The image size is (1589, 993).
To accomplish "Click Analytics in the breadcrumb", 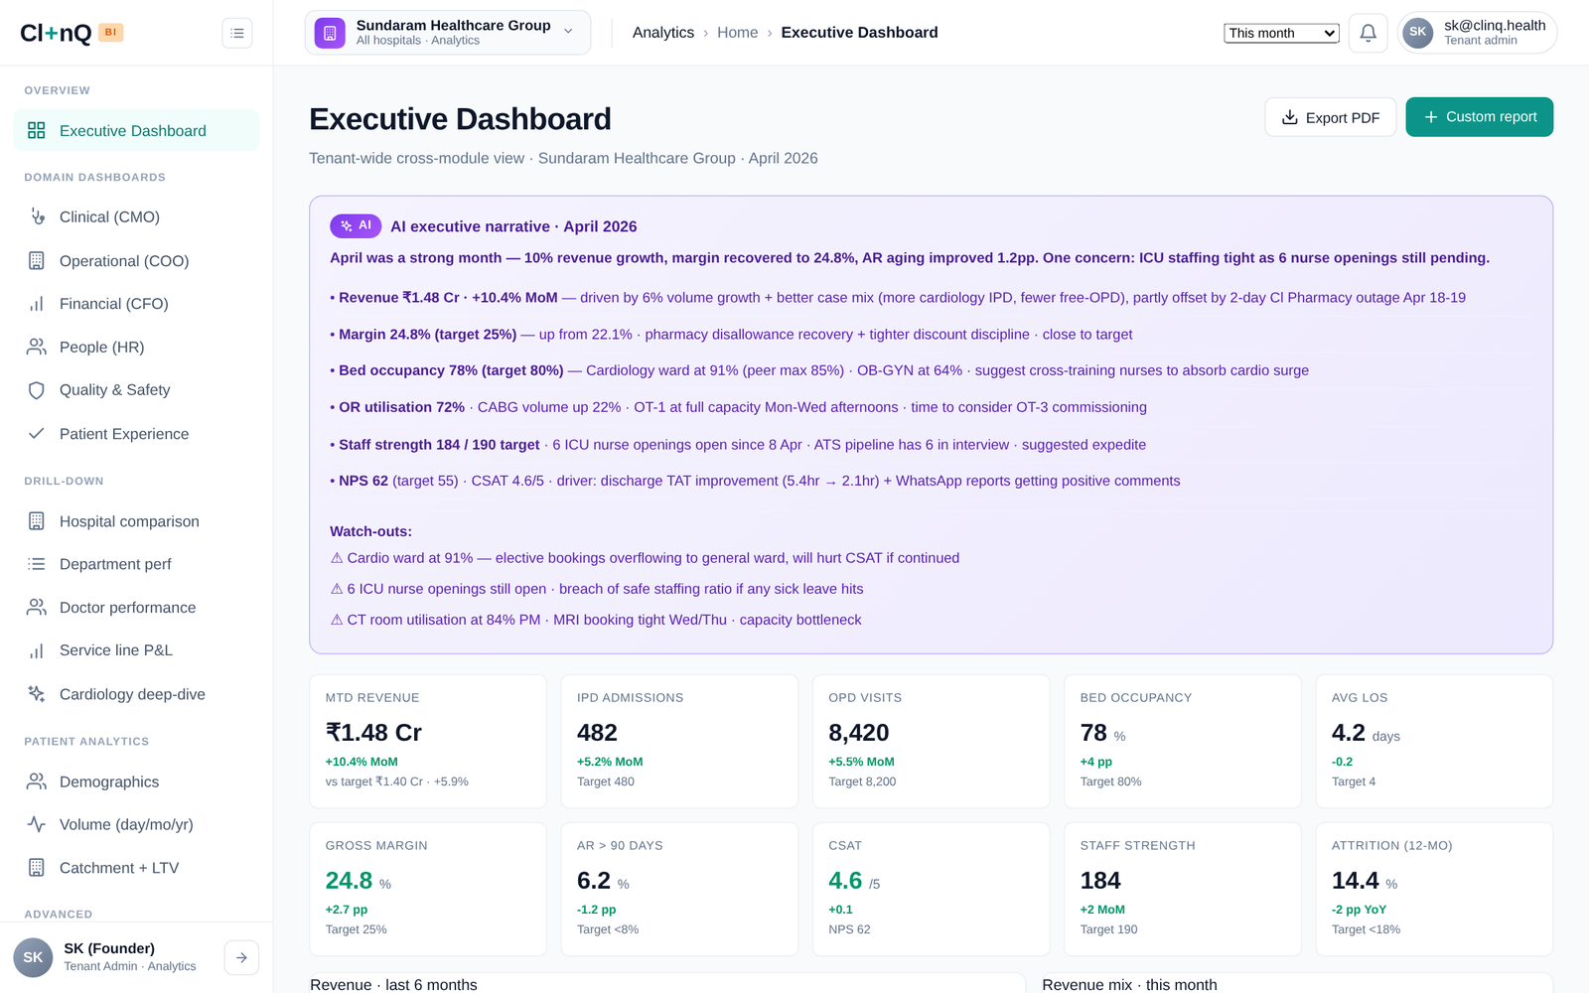I will click(x=663, y=33).
